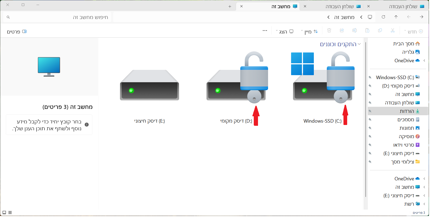Expand the OneDrive node listed under גלריה
The width and height of the screenshot is (430, 217).
point(424,61)
